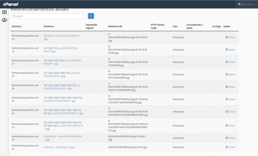Image resolution: width=258 pixels, height=156 pixels.
Task: Open directory link with four [0-9] groups
Action: coord(62,75)
